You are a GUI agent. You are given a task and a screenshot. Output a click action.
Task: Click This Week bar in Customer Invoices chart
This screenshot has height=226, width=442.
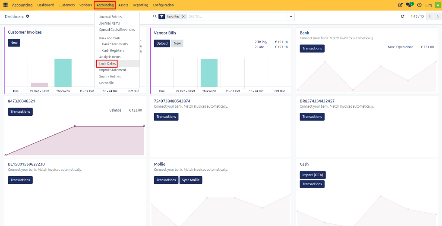point(63,73)
